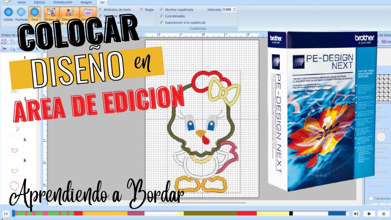Viewport: 391px width, 220px height.
Task: Jump to the simulation start
Action: 5,214
